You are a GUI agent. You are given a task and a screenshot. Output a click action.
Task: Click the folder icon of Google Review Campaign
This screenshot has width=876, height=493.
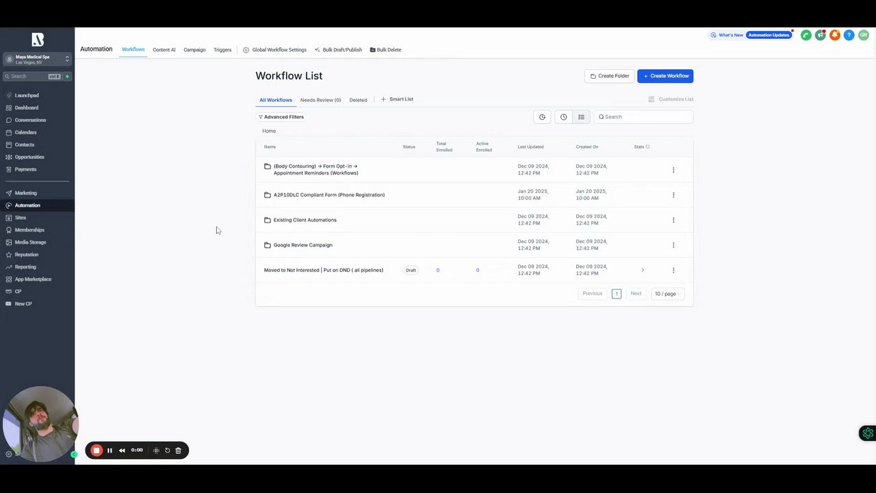268,244
